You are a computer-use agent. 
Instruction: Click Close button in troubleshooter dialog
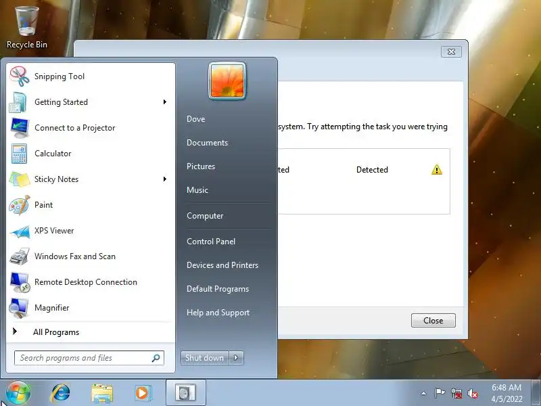(433, 320)
